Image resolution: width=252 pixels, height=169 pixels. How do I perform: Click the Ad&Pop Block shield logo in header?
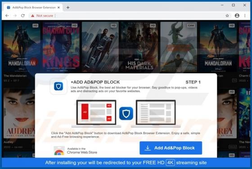[58, 86]
